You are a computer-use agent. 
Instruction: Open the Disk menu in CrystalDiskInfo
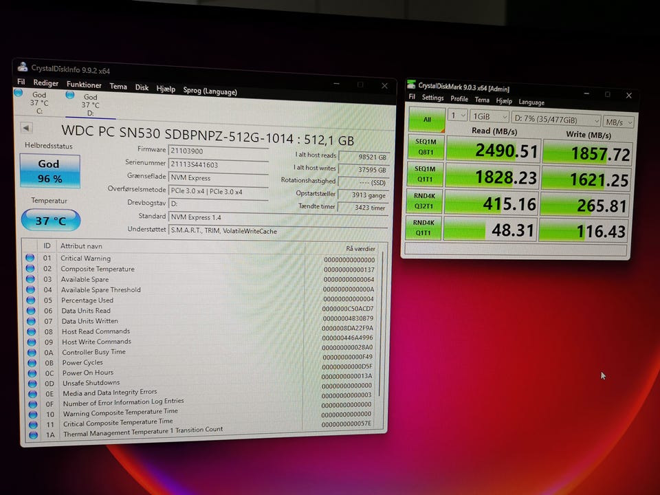coord(142,87)
